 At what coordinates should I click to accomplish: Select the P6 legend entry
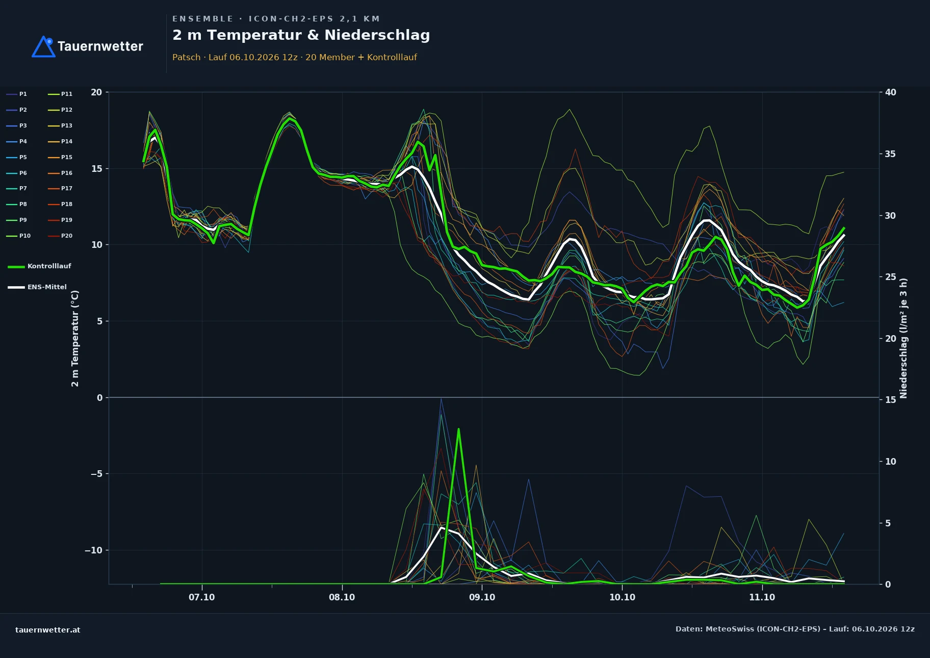pos(16,173)
